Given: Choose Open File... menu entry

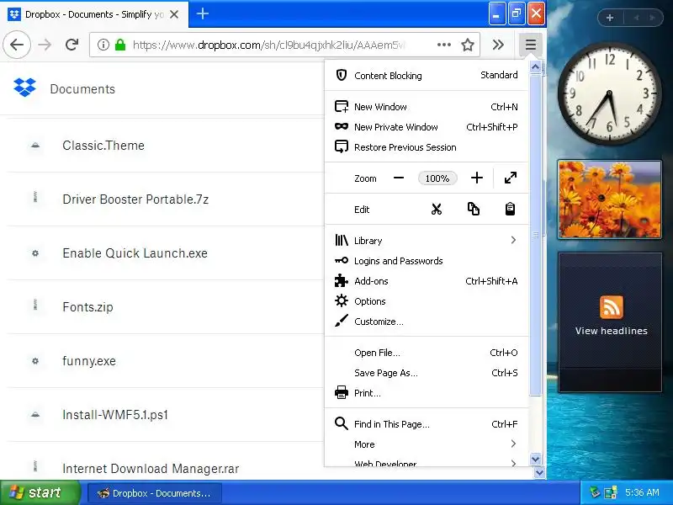Looking at the screenshot, I should click(427, 353).
